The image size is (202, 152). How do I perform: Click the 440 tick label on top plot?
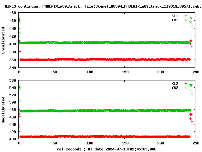pos(13,28)
